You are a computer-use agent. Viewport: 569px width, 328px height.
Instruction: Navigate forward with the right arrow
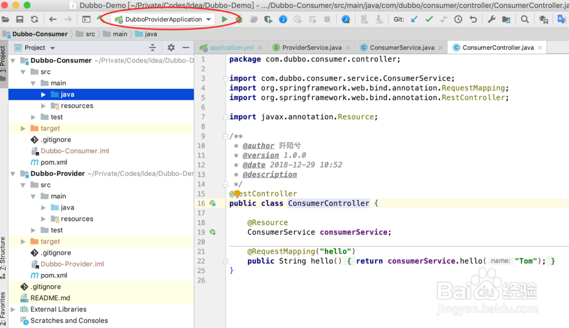[68, 19]
